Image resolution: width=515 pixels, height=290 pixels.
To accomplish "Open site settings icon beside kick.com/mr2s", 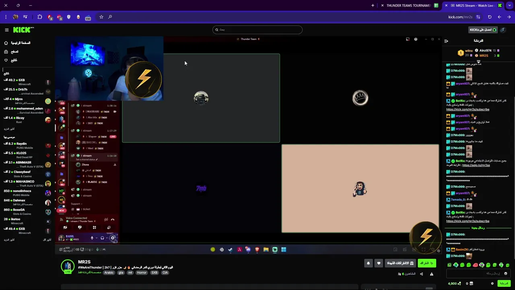I will [478, 17].
